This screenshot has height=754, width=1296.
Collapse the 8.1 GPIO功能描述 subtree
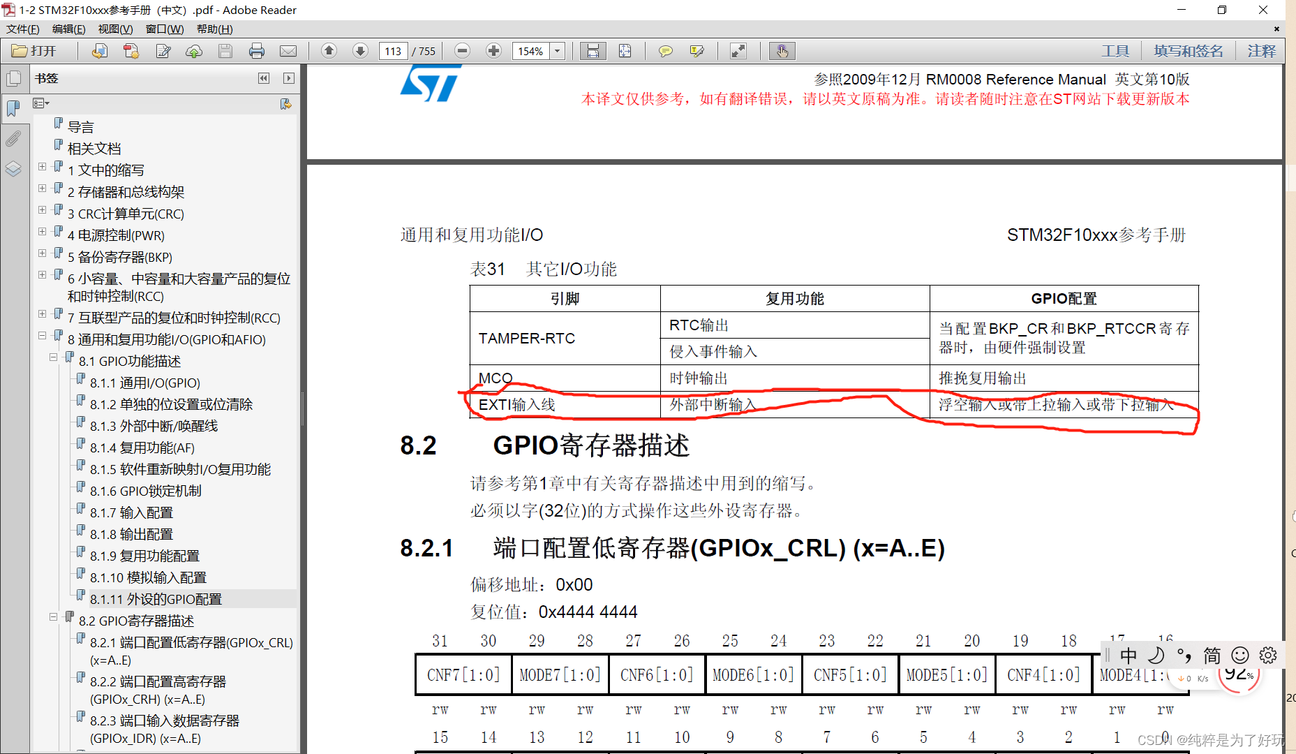[x=54, y=357]
